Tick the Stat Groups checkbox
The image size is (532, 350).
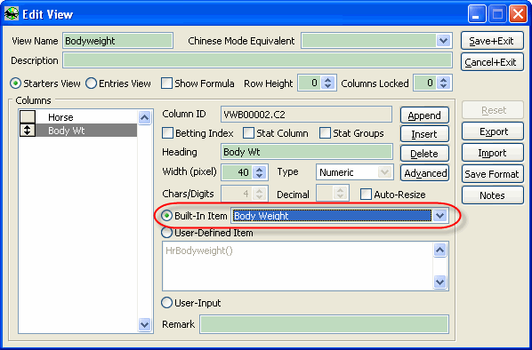point(325,133)
